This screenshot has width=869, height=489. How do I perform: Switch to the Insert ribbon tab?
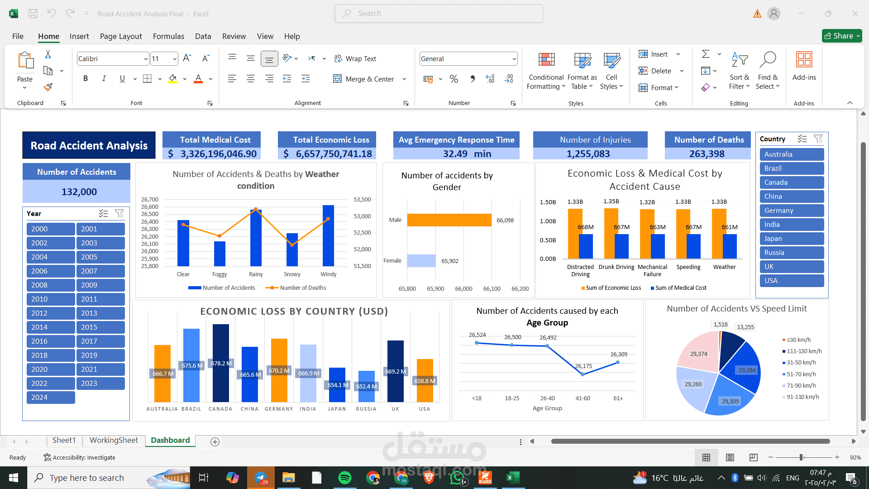pyautogui.click(x=79, y=36)
